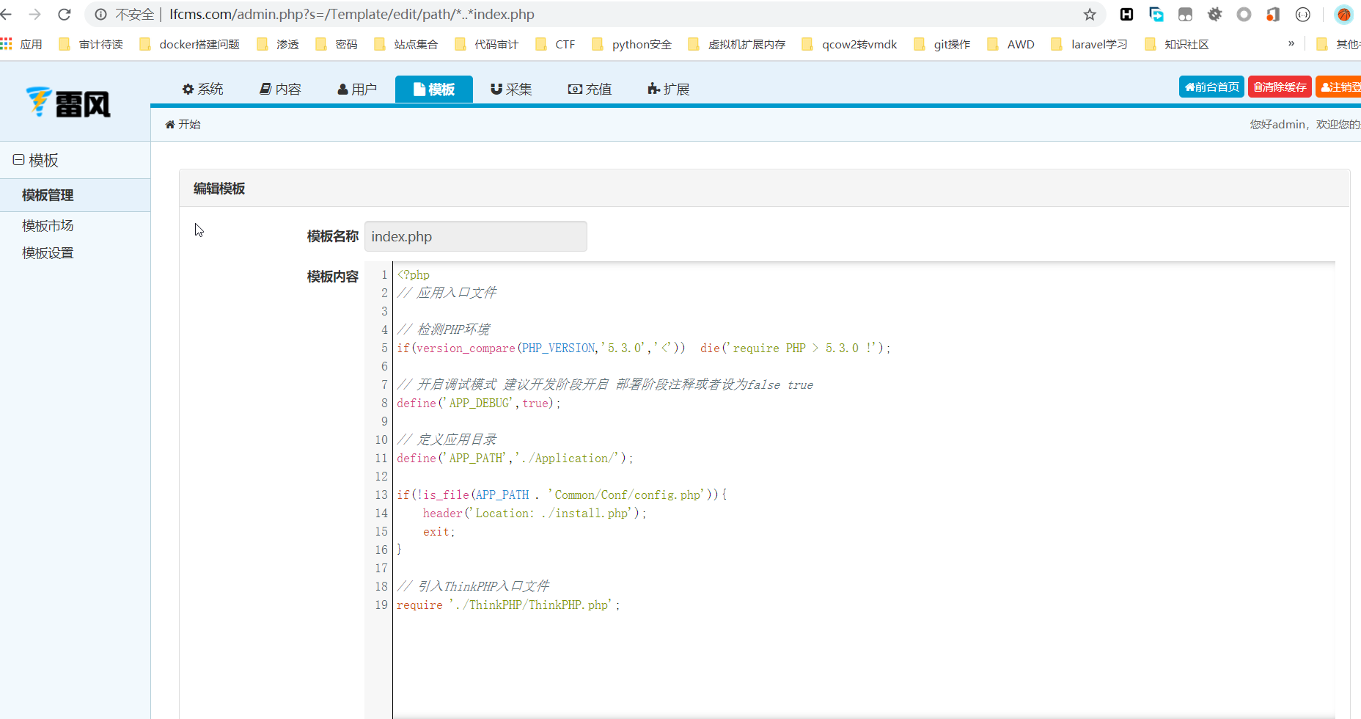The width and height of the screenshot is (1361, 719).
Task: Collapse the 模板 sidebar section
Action: tap(19, 160)
